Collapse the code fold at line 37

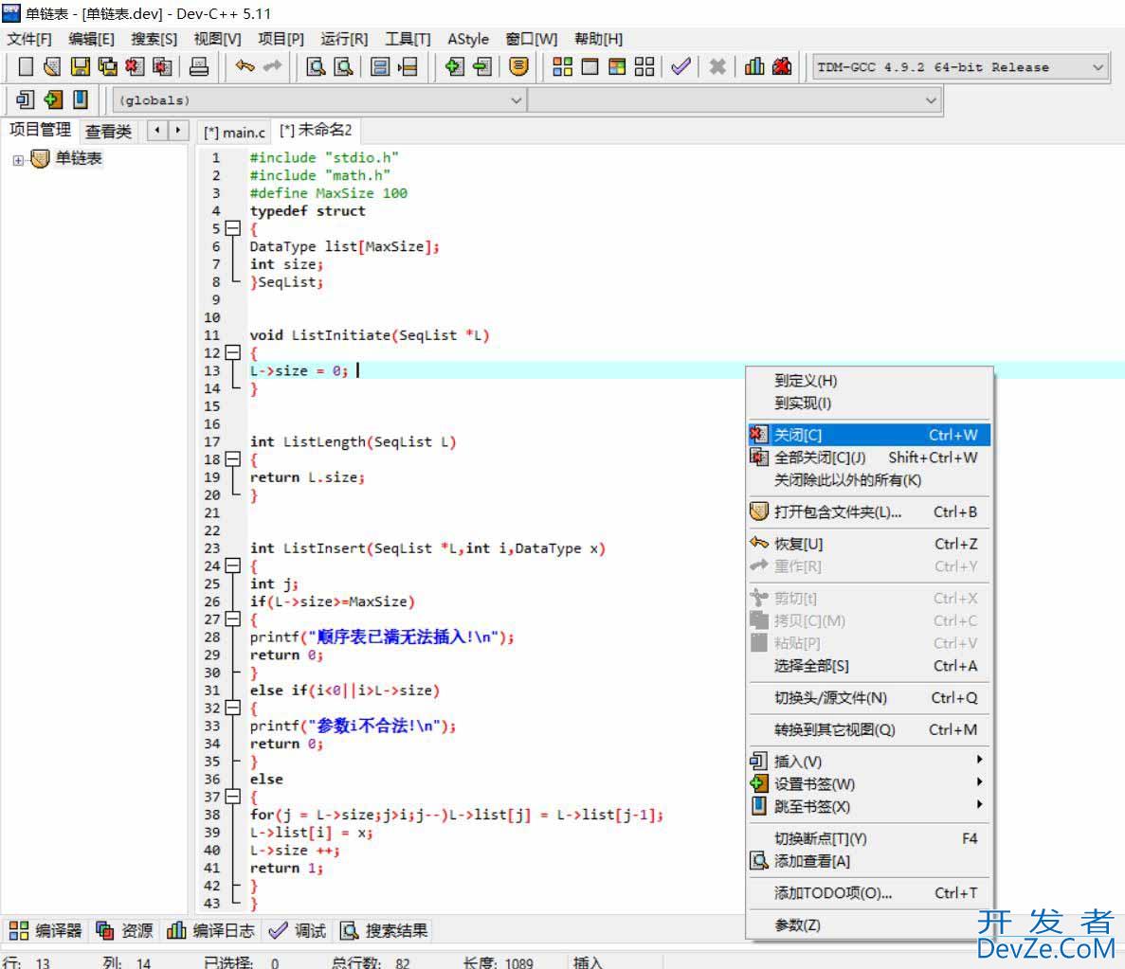coord(232,797)
